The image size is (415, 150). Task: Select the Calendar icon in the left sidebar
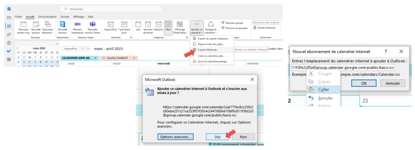click(x=9, y=26)
